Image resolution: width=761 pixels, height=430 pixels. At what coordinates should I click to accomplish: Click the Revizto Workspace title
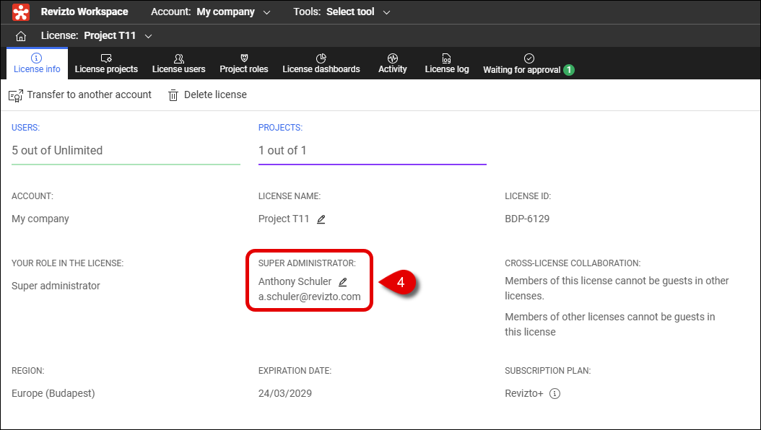(84, 12)
